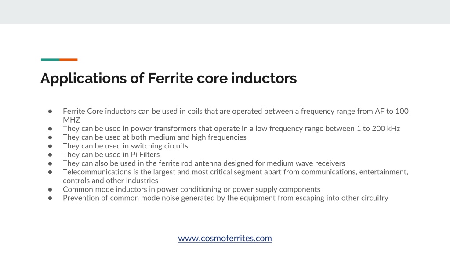Screen dimensions: 450x253
Task: Click the teal segment of accent bar
Action: coord(50,60)
